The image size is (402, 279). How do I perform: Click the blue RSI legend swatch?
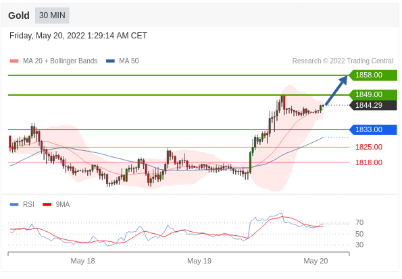(14, 205)
